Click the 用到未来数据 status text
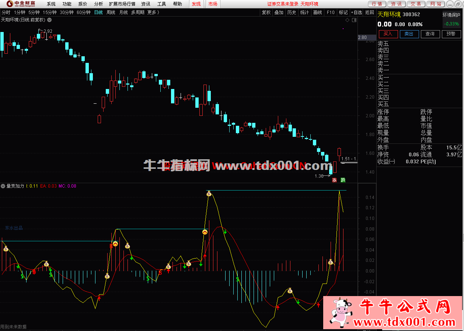 click(x=14, y=327)
